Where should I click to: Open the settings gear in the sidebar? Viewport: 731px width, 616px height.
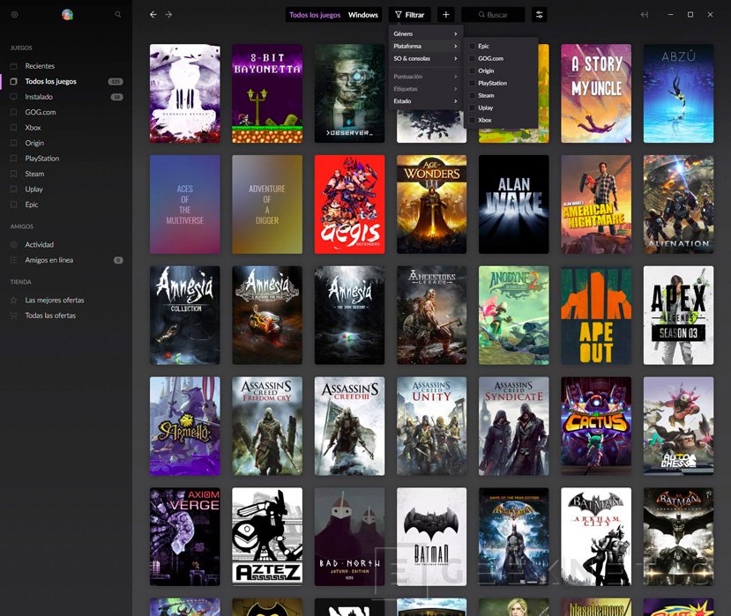14,15
